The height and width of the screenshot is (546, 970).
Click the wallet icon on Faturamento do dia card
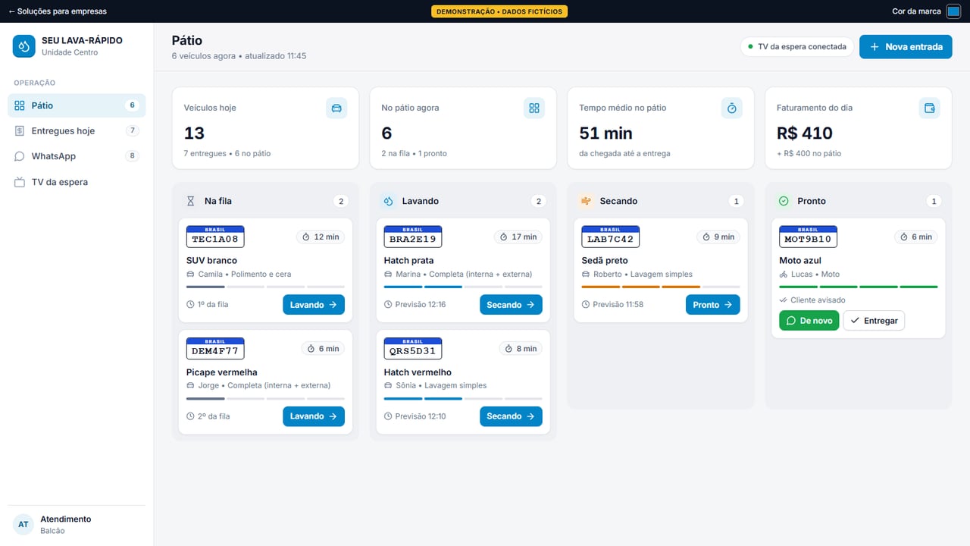pos(930,108)
